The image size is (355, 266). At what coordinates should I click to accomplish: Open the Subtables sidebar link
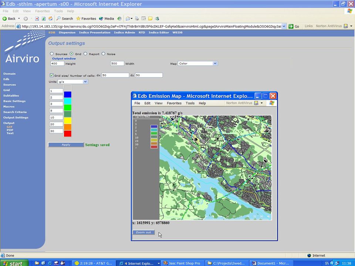(11, 95)
